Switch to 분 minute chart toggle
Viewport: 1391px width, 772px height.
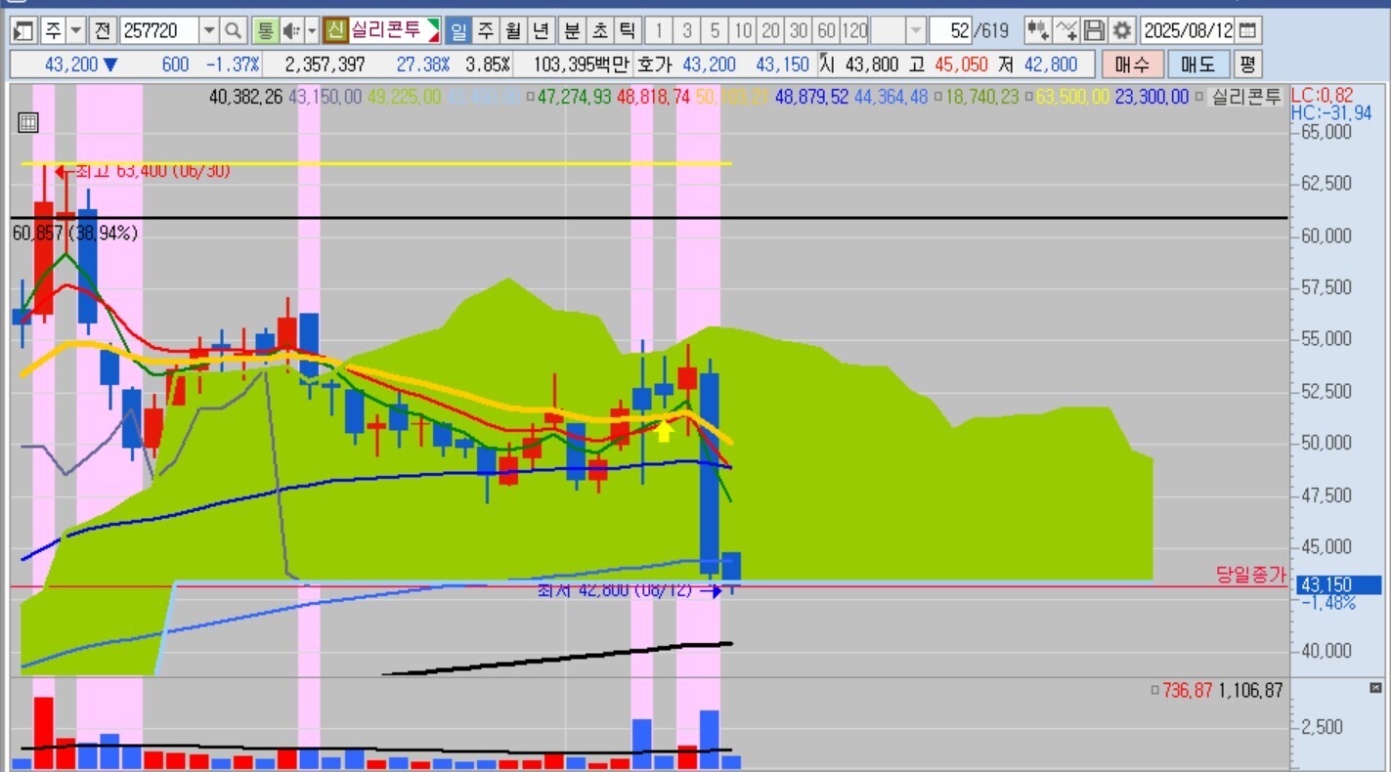click(571, 30)
